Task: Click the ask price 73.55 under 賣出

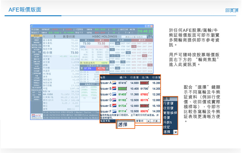Action: tap(101, 43)
